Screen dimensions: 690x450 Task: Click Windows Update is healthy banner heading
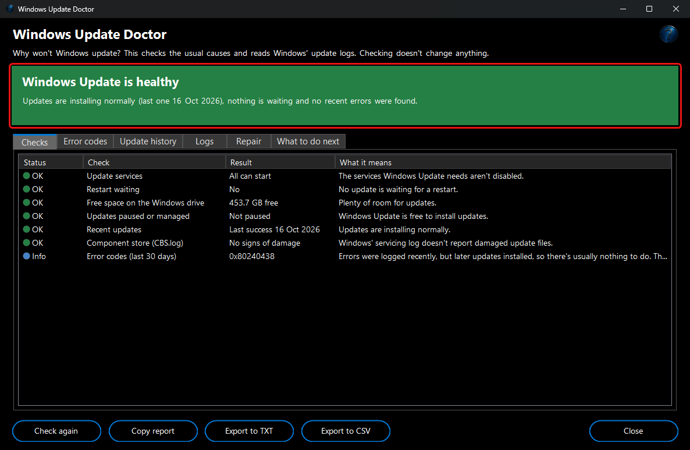tap(101, 82)
